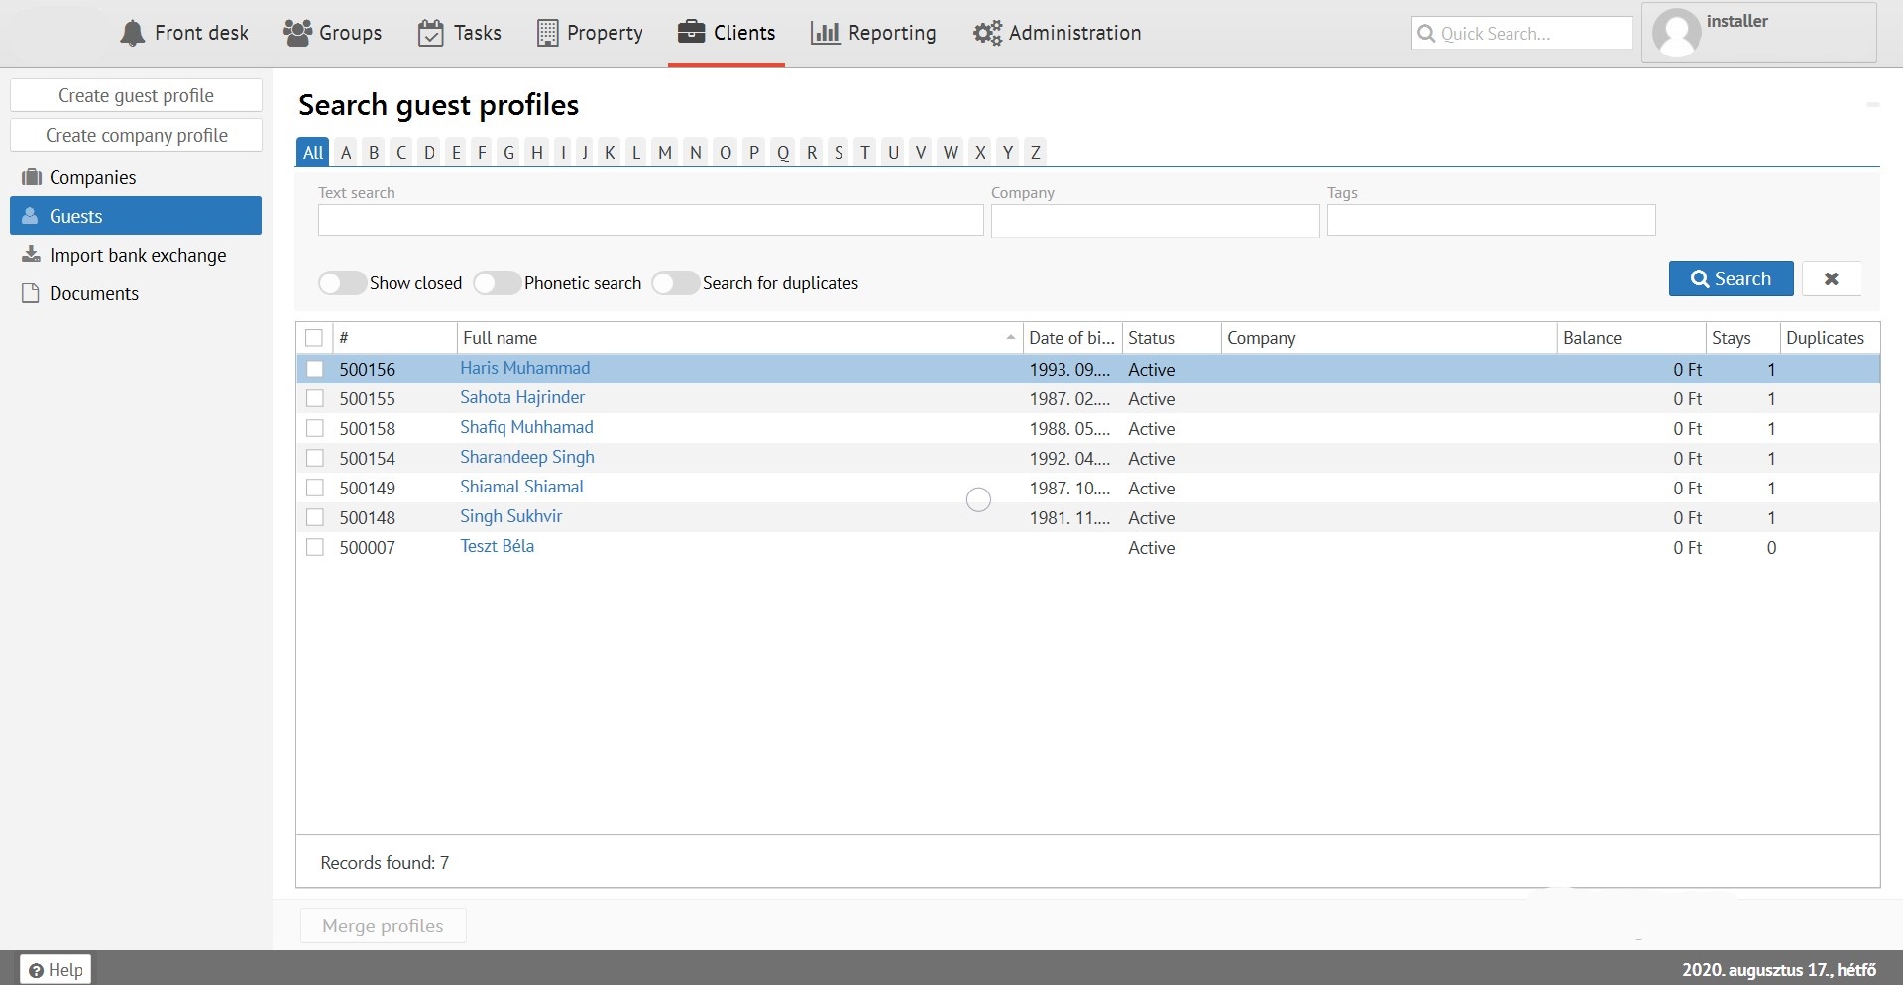The height and width of the screenshot is (985, 1903).
Task: Toggle Search for duplicates switch
Action: pos(675,283)
